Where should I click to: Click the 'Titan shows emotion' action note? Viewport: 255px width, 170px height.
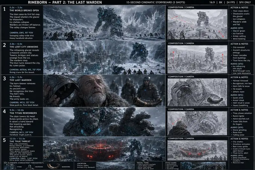click(x=242, y=113)
